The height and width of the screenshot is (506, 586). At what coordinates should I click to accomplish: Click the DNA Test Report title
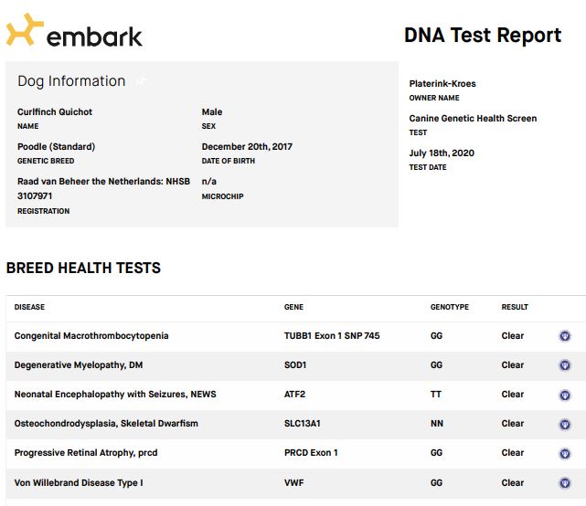click(483, 35)
